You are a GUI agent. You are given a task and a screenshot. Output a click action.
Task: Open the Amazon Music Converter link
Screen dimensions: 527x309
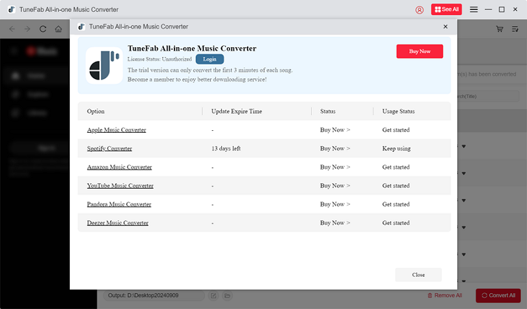point(119,167)
